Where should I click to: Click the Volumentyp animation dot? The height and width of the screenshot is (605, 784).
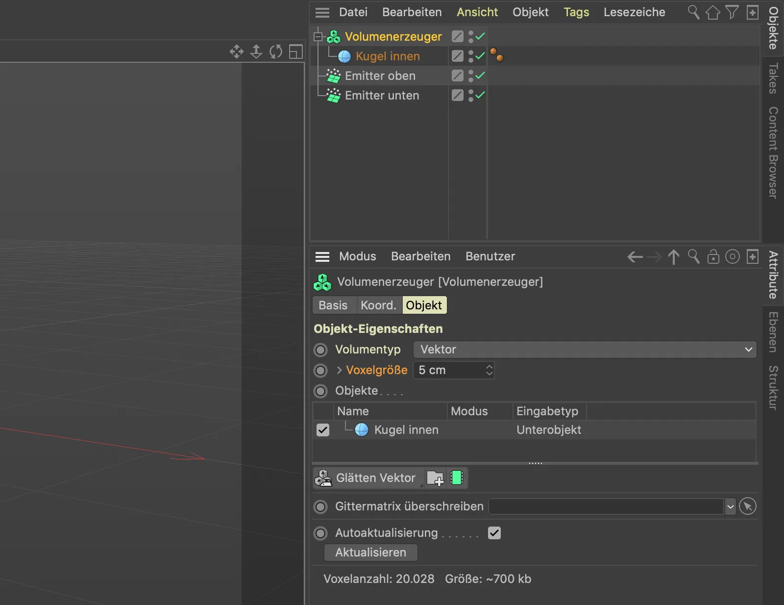click(320, 350)
